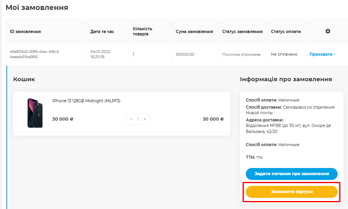This screenshot has width=348, height=209.
Task: Click the Статус оплати column header
Action: click(286, 31)
